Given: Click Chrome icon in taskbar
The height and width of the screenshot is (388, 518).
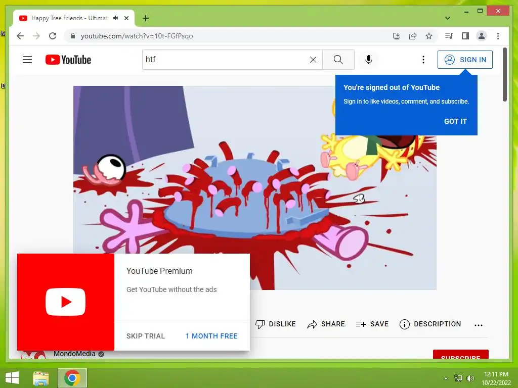Looking at the screenshot, I should (72, 378).
